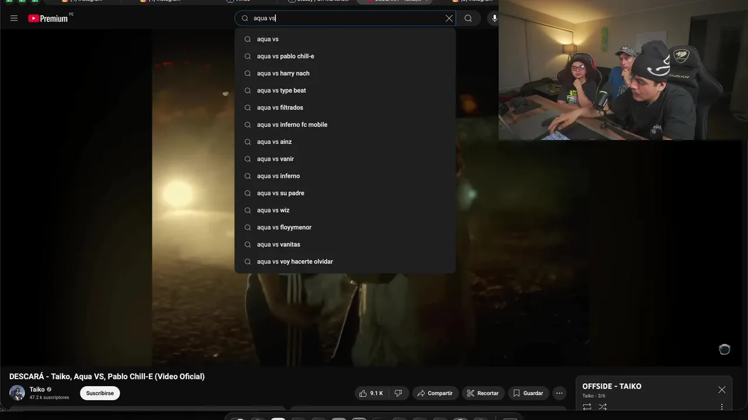Click the Compartir share button
Image resolution: width=748 pixels, height=420 pixels.
435,393
